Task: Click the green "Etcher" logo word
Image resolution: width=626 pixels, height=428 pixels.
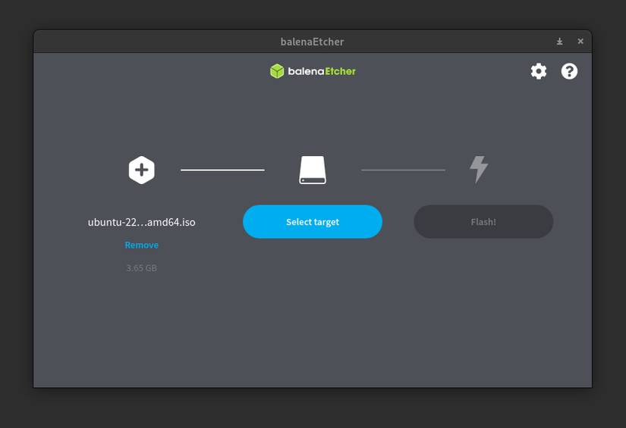Action: click(340, 71)
